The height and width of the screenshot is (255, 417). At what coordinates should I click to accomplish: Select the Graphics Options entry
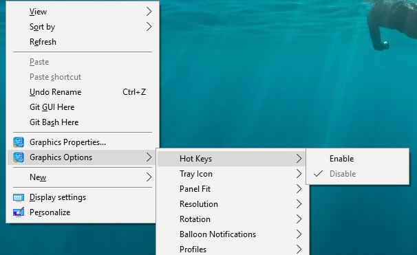tap(83, 157)
